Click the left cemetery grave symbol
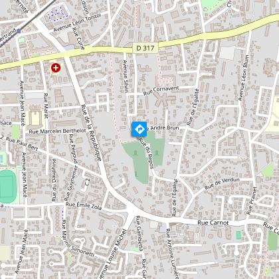Screen dimensions: 279x279 coord(136,153)
